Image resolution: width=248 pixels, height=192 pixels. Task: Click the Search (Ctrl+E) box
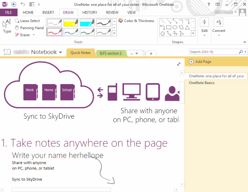[x=214, y=52]
